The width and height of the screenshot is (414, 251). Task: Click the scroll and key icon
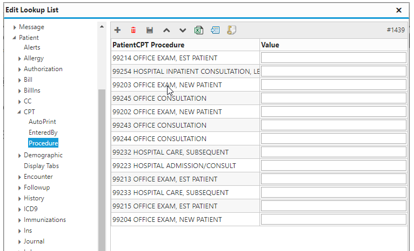(231, 30)
